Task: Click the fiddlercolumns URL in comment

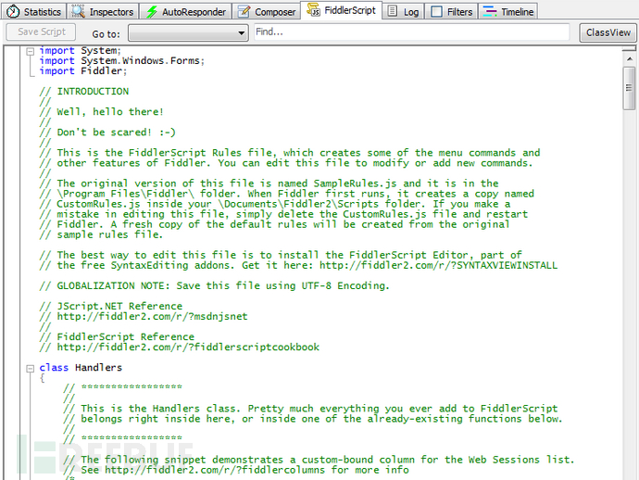Action: [214, 470]
